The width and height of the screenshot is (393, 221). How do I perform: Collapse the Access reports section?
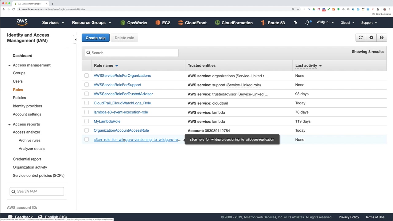click(x=9, y=124)
